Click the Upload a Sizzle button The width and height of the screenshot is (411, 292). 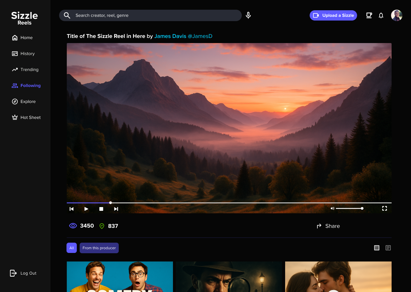333,15
